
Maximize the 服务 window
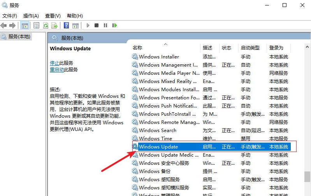(x=285, y=5)
